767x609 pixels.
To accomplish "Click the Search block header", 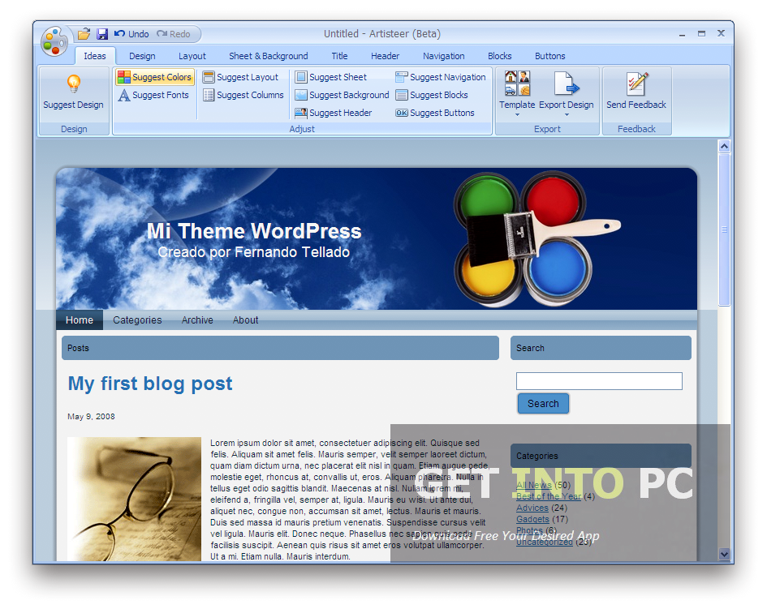I will 601,348.
